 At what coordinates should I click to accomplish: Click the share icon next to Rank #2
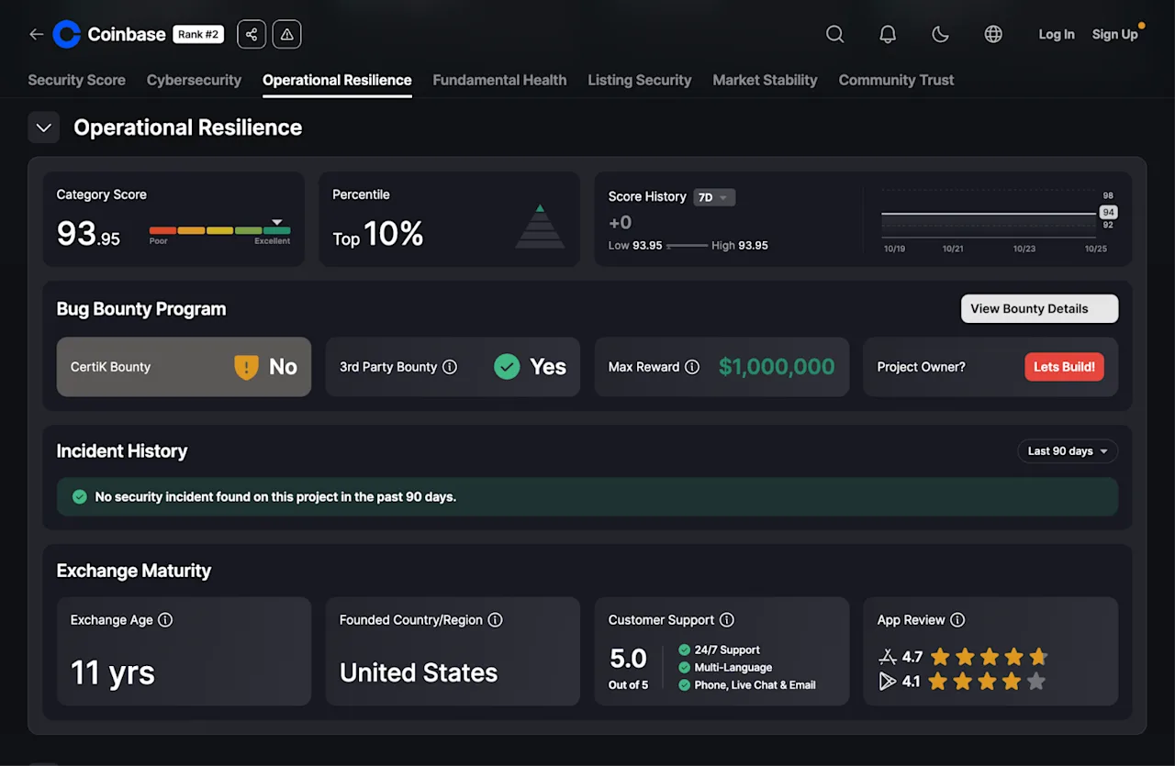pyautogui.click(x=252, y=35)
